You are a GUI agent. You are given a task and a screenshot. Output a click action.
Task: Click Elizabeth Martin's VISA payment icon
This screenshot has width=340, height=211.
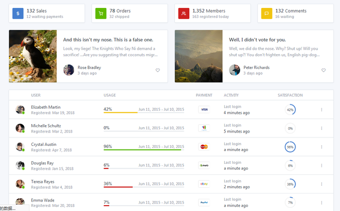pyautogui.click(x=204, y=110)
